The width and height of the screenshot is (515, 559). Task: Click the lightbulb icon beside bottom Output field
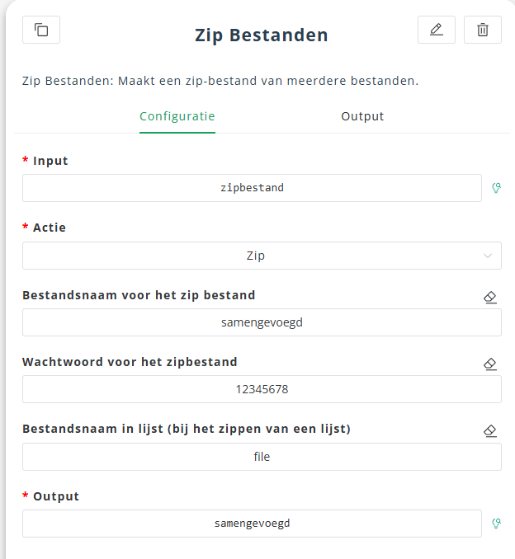[496, 523]
